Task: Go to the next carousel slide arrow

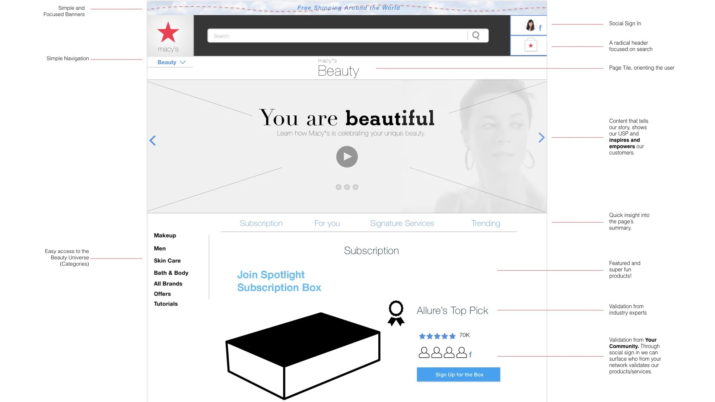Action: [541, 138]
